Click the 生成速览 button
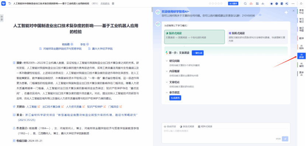This screenshot has width=306, height=146. coord(175,98)
